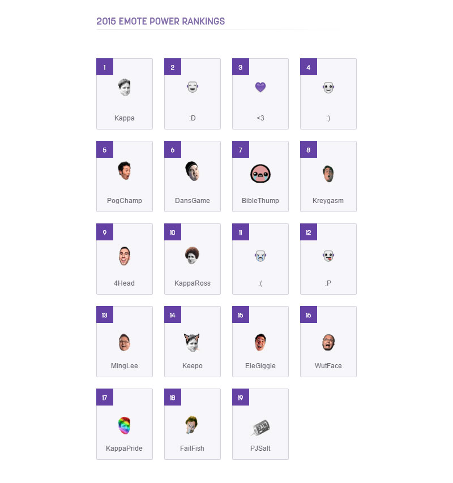Image resolution: width=453 pixels, height=483 pixels.
Task: Click the :( sad robot emote
Action: coord(260,256)
